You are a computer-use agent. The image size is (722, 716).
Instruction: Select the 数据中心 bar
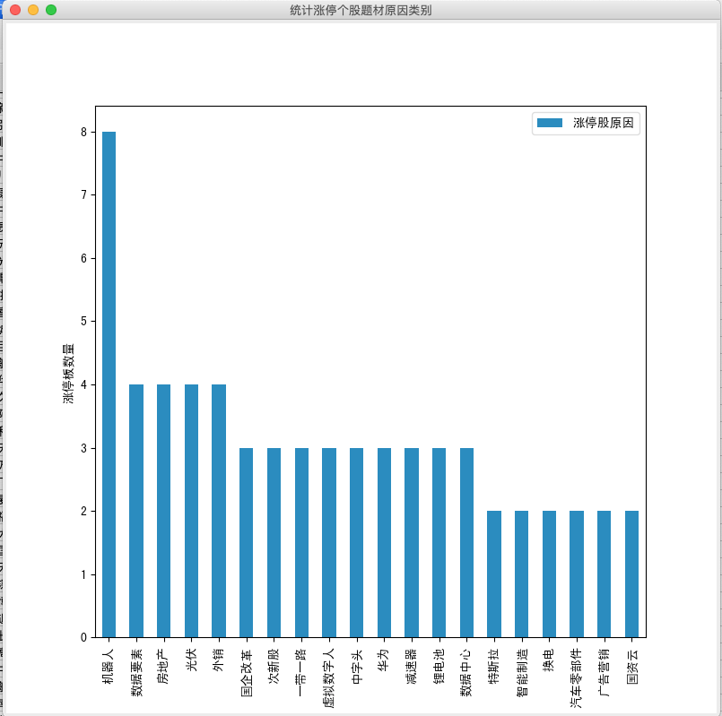[466, 542]
